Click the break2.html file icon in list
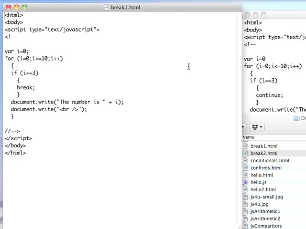 pyautogui.click(x=245, y=153)
